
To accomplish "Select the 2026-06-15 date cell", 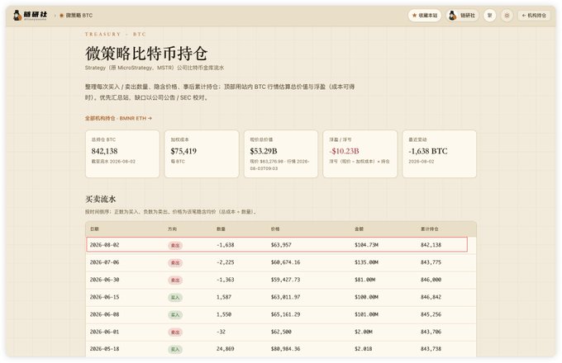I will point(104,297).
